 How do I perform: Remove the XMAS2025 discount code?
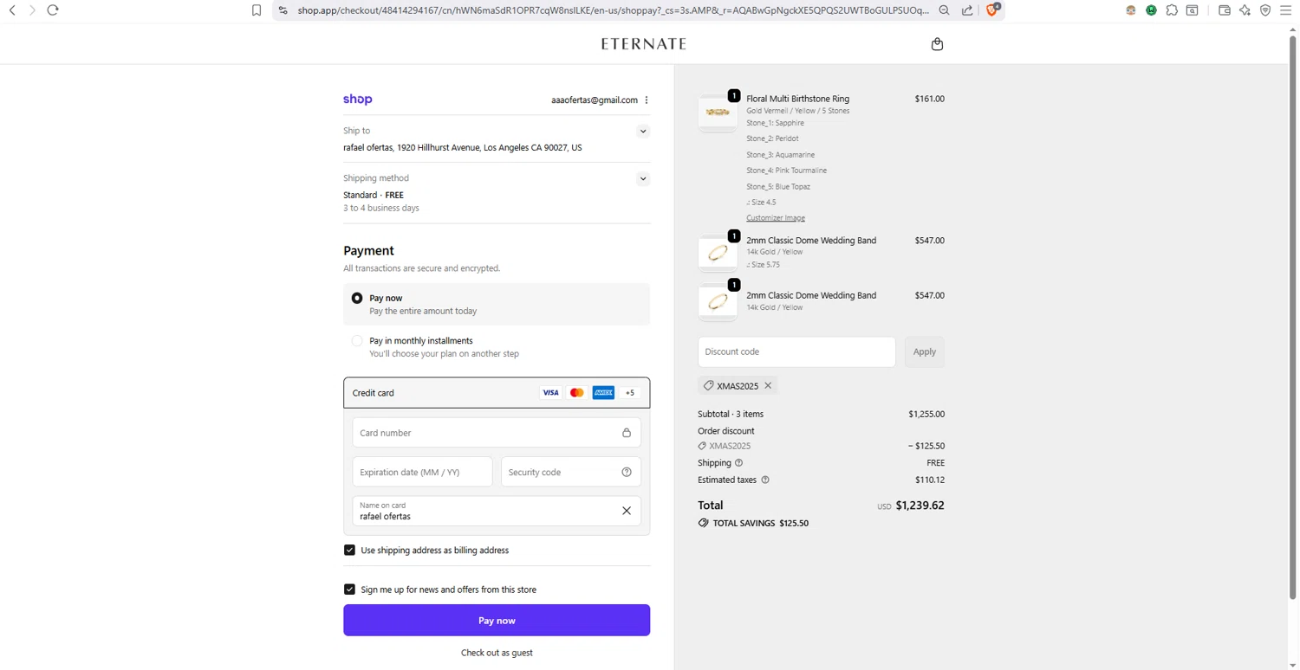pos(768,386)
